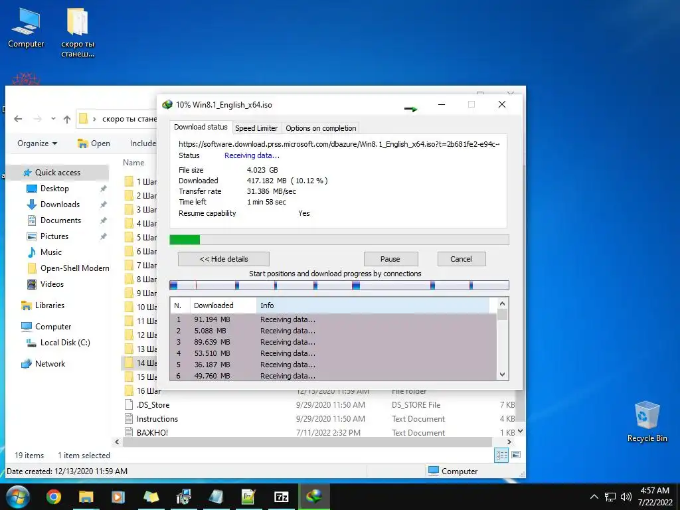Open the Start menu orb

[x=17, y=497]
